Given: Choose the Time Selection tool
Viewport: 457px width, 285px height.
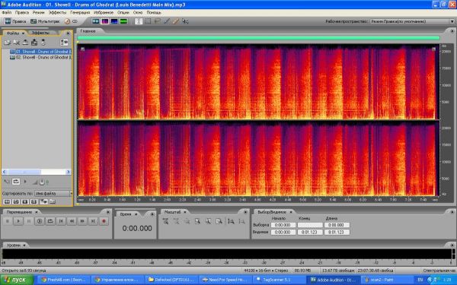Looking at the screenshot, I should coord(139,21).
